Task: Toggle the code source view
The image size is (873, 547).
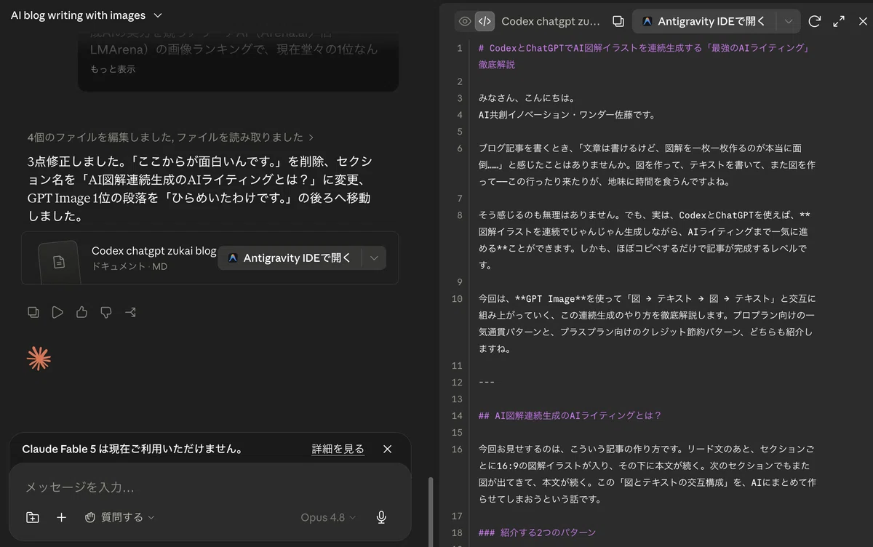Action: coord(485,21)
